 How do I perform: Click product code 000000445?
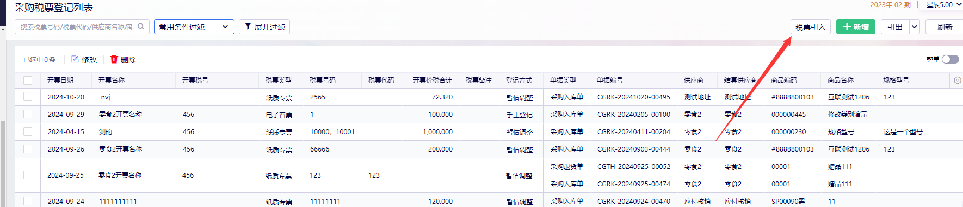click(x=789, y=114)
